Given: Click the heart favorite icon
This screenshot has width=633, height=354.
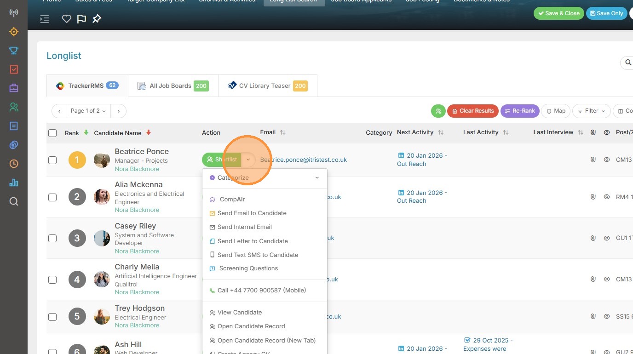Looking at the screenshot, I should (x=67, y=19).
